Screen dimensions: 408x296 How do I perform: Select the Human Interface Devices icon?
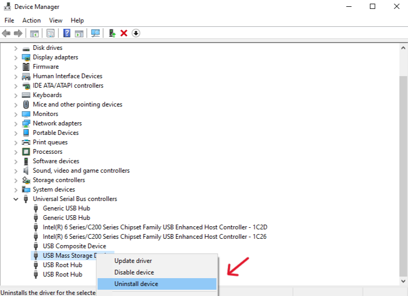pyautogui.click(x=26, y=76)
